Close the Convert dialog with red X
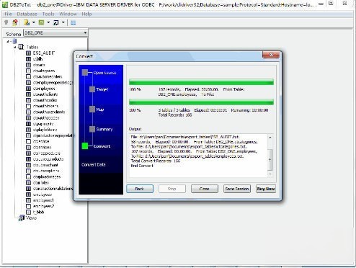This screenshot has width=356, height=268. pos(271,55)
